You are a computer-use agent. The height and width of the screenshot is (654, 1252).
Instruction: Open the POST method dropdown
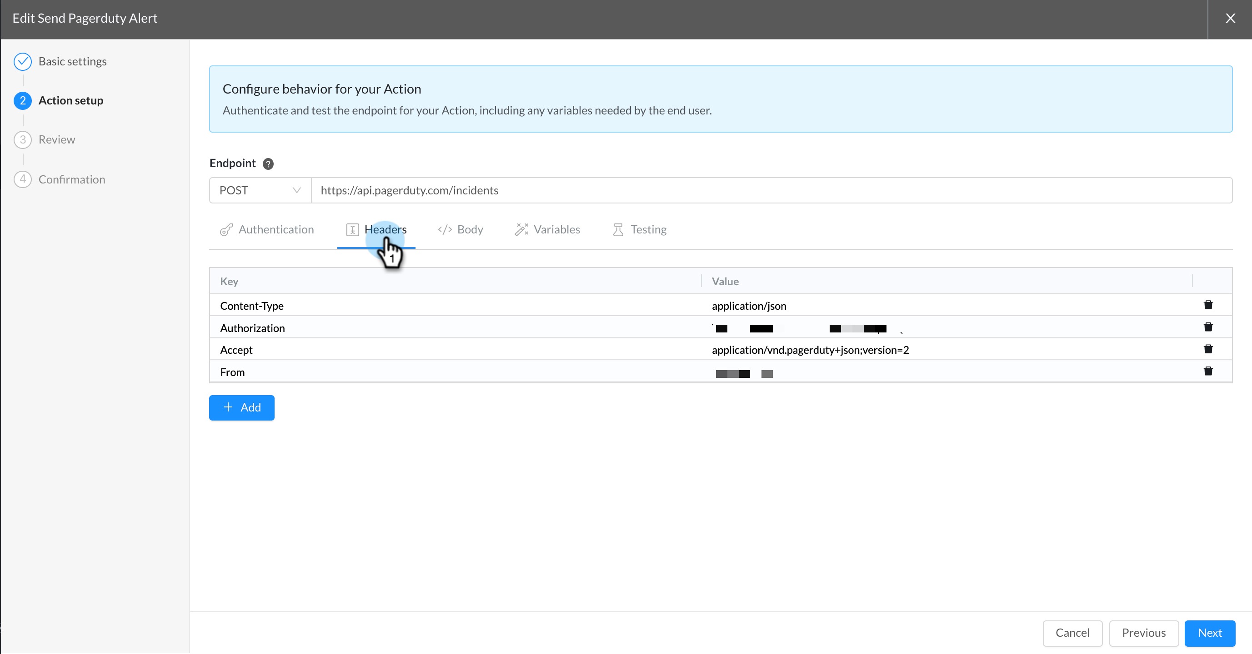click(260, 190)
